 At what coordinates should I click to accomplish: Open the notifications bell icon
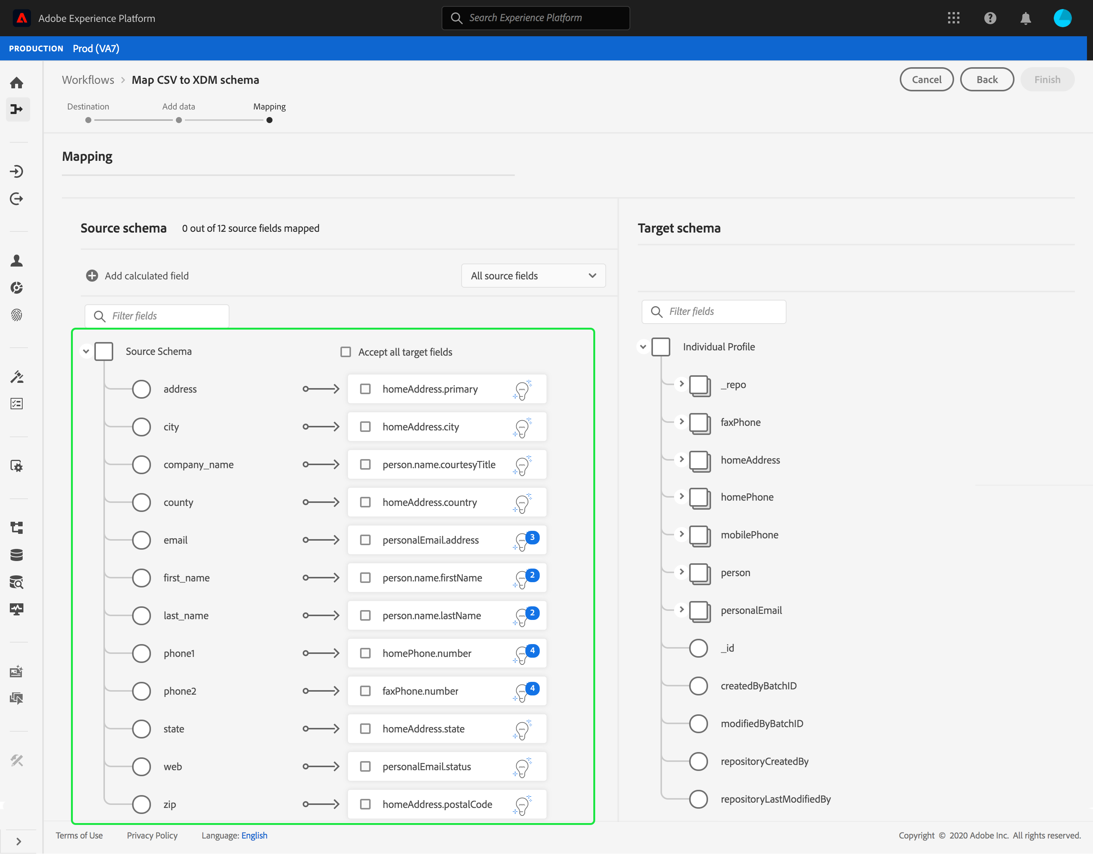pyautogui.click(x=1025, y=18)
